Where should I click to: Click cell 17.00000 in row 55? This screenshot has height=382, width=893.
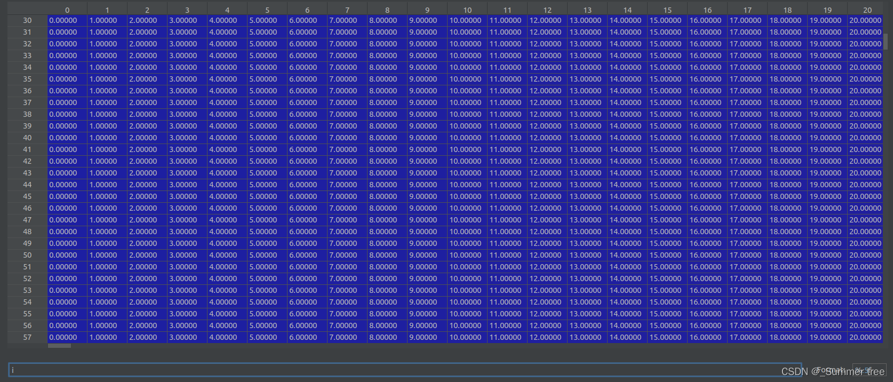[747, 314]
